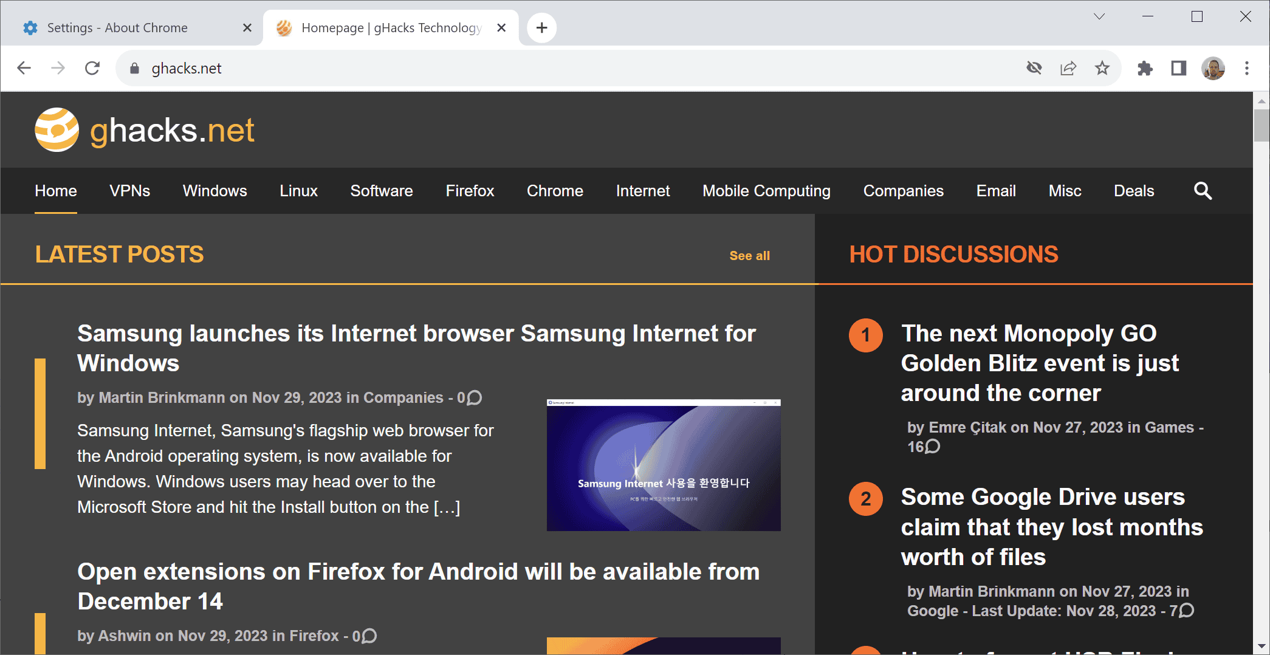Go to the Windows section

tap(215, 191)
